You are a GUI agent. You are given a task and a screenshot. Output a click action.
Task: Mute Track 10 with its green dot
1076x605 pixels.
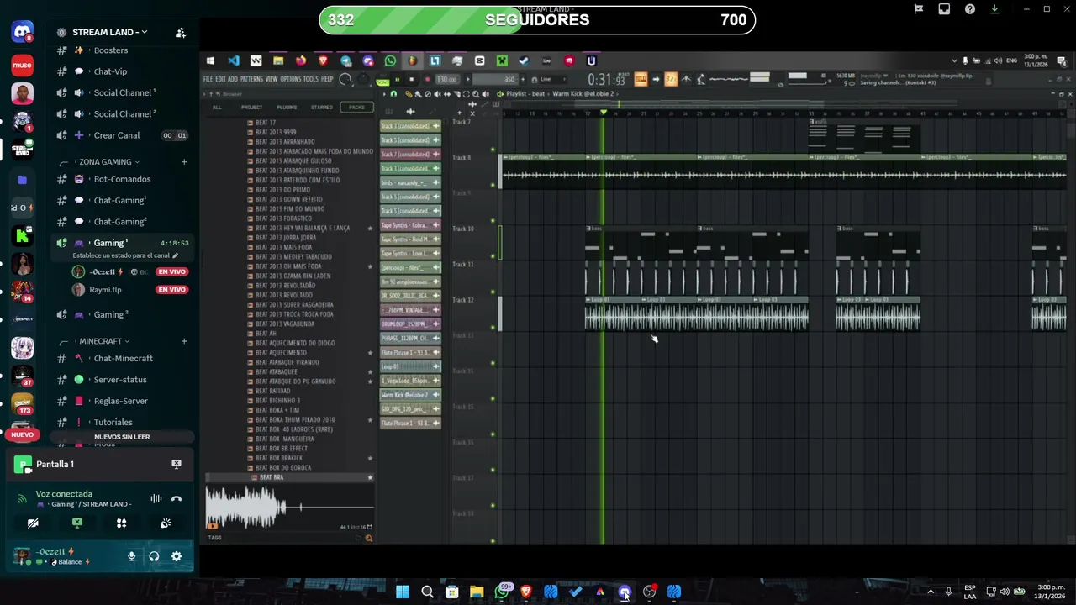(493, 256)
